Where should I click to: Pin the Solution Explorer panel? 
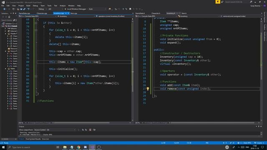point(13,13)
